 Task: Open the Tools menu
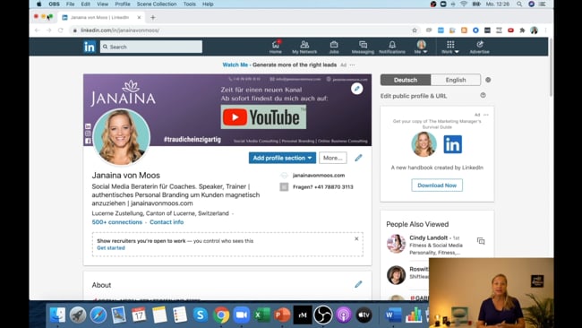pos(189,4)
